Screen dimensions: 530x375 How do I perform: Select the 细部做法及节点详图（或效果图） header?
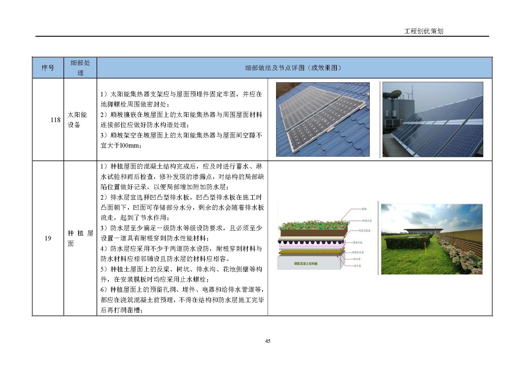(292, 68)
